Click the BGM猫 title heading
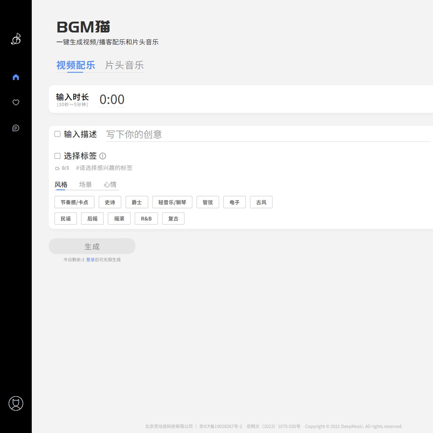Screen dimensions: 433x433 (x=83, y=27)
